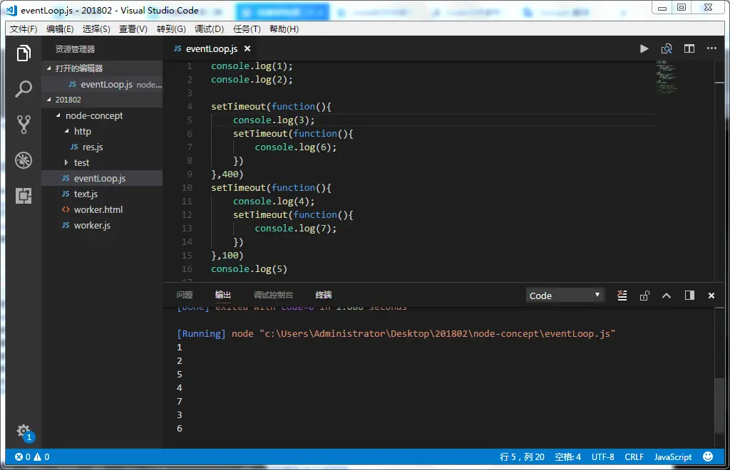Image resolution: width=730 pixels, height=470 pixels.
Task: Split the editor with split icon
Action: click(689, 48)
